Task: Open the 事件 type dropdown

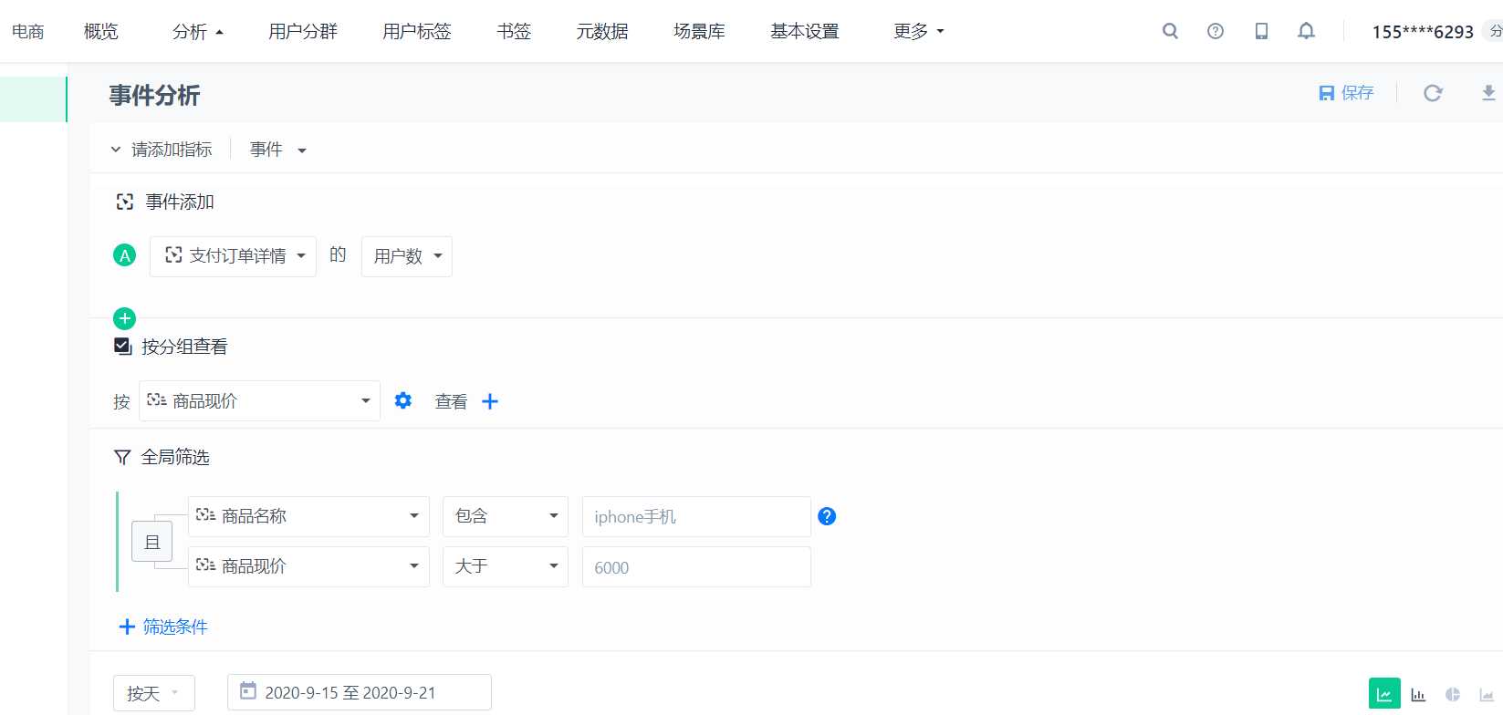Action: coord(278,150)
